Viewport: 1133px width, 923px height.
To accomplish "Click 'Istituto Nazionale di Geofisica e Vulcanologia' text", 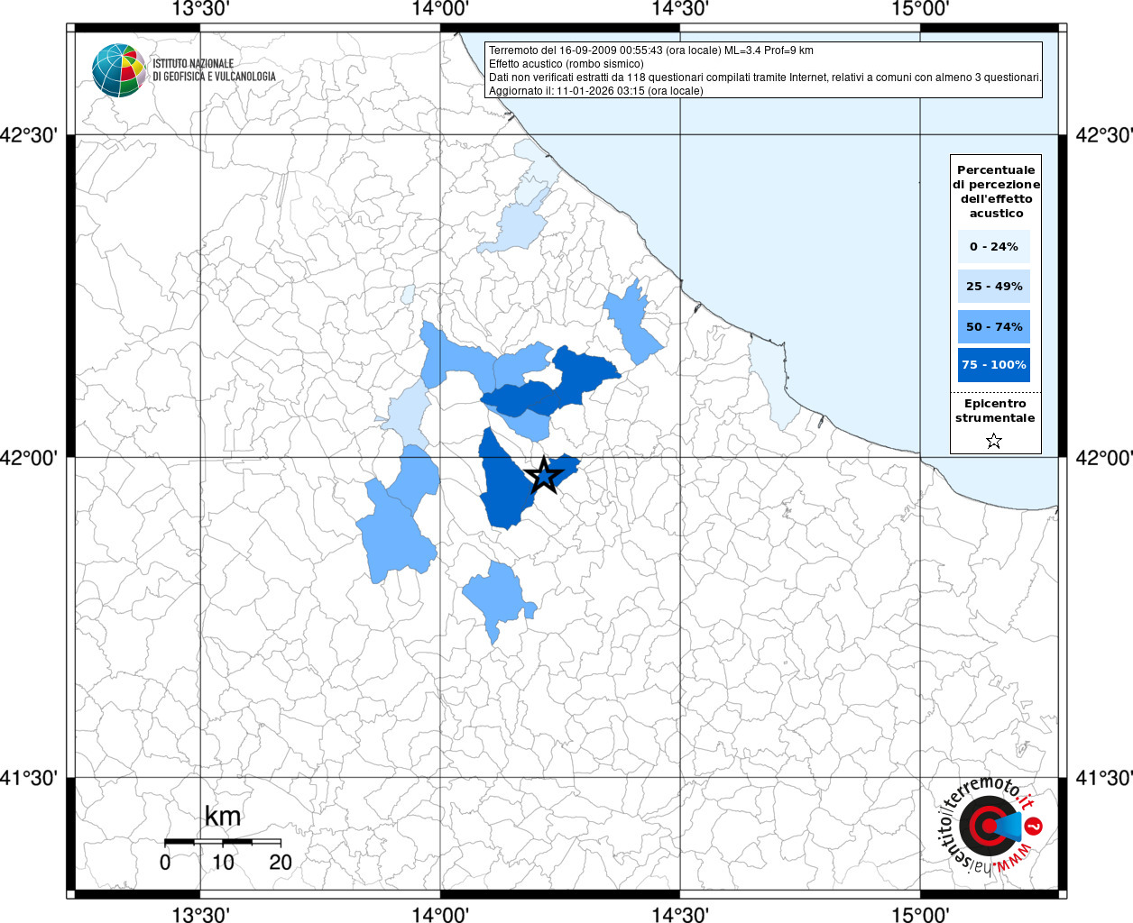I will [214, 70].
